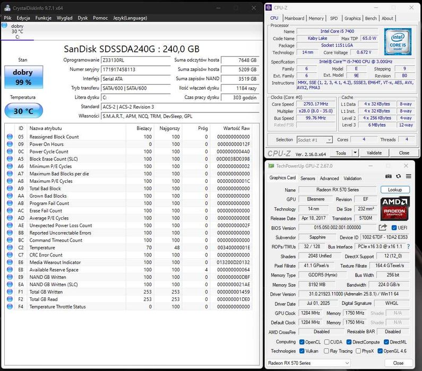This screenshot has height=371, width=422.
Task: Click the Lookup button in GPU-Z
Action: tap(395, 190)
